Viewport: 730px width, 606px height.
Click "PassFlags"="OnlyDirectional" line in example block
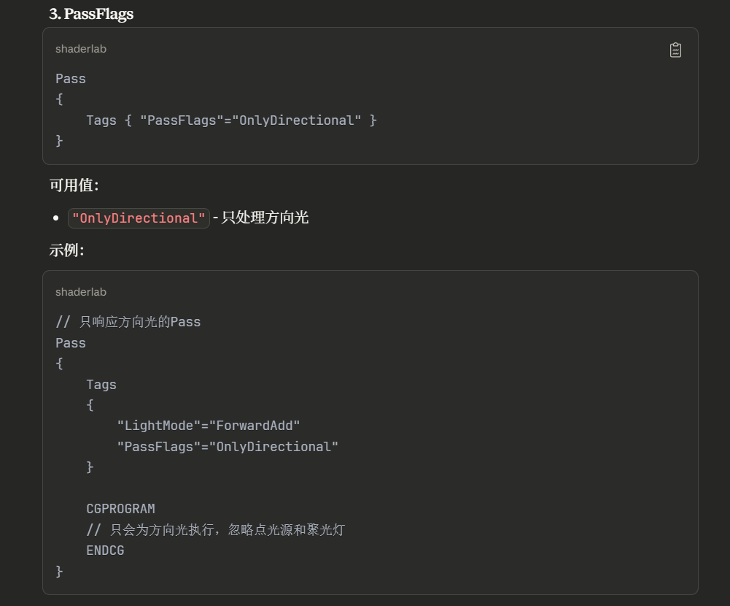pyautogui.click(x=227, y=447)
